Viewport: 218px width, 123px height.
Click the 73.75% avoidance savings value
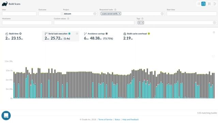tap(108, 39)
